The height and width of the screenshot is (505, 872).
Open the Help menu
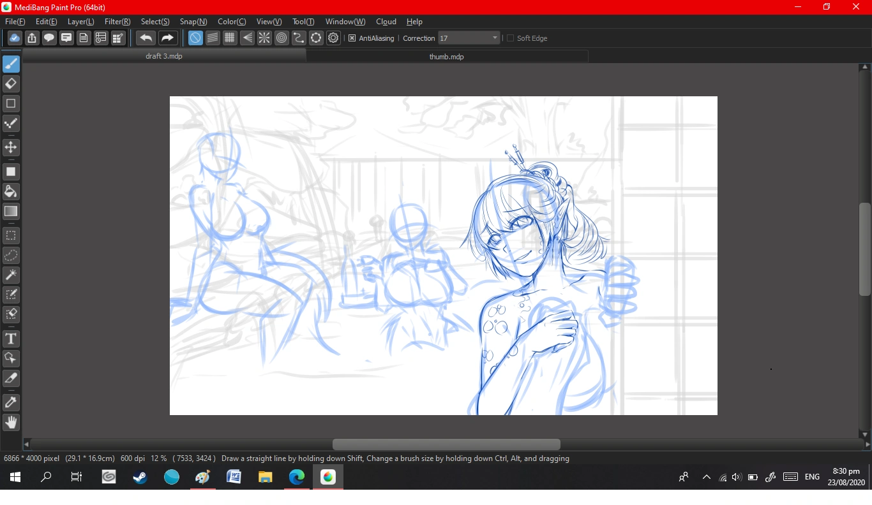[414, 22]
